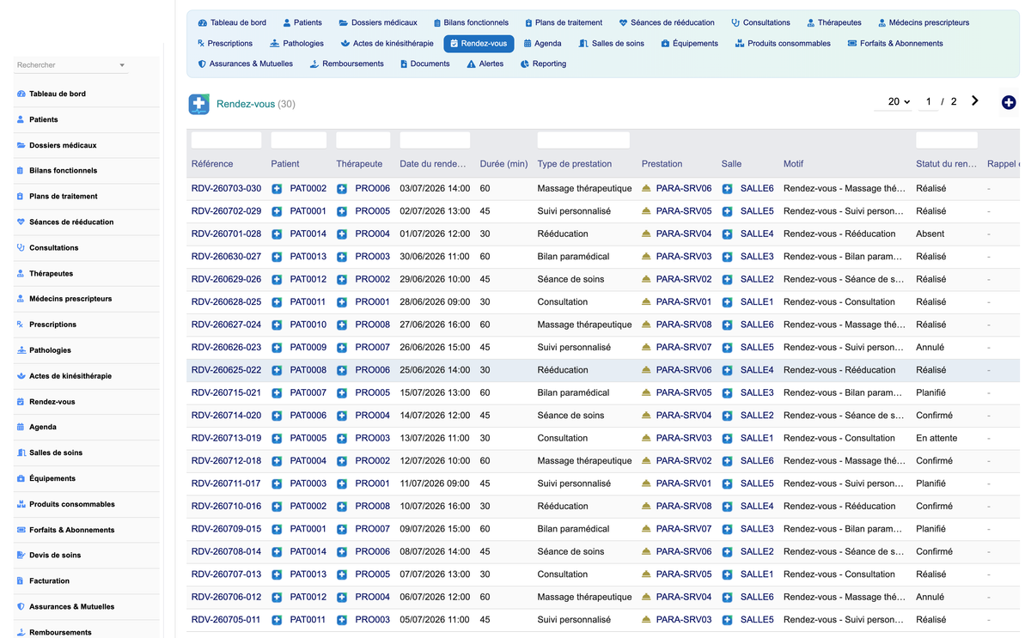Click Bilan paramédical in row RDV-260709-015
Viewport: 1031px width, 638px height.
click(573, 529)
